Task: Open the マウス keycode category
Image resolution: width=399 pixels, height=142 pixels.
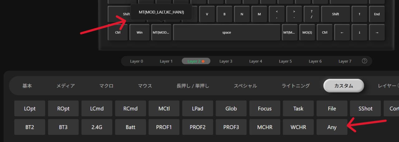Action: pos(145,86)
